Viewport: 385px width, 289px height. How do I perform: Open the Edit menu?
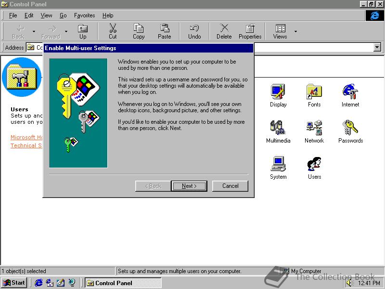[x=29, y=15]
